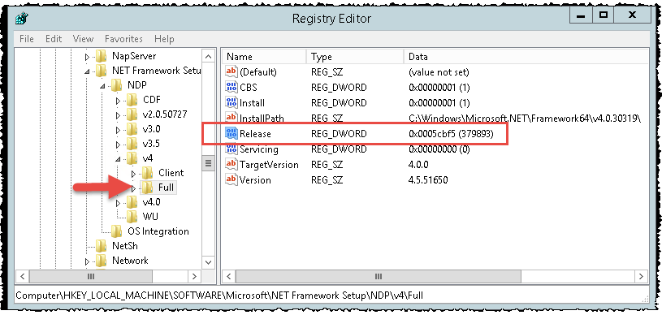This screenshot has width=662, height=315.
Task: Click the Network folder icon
Action: pos(101,261)
